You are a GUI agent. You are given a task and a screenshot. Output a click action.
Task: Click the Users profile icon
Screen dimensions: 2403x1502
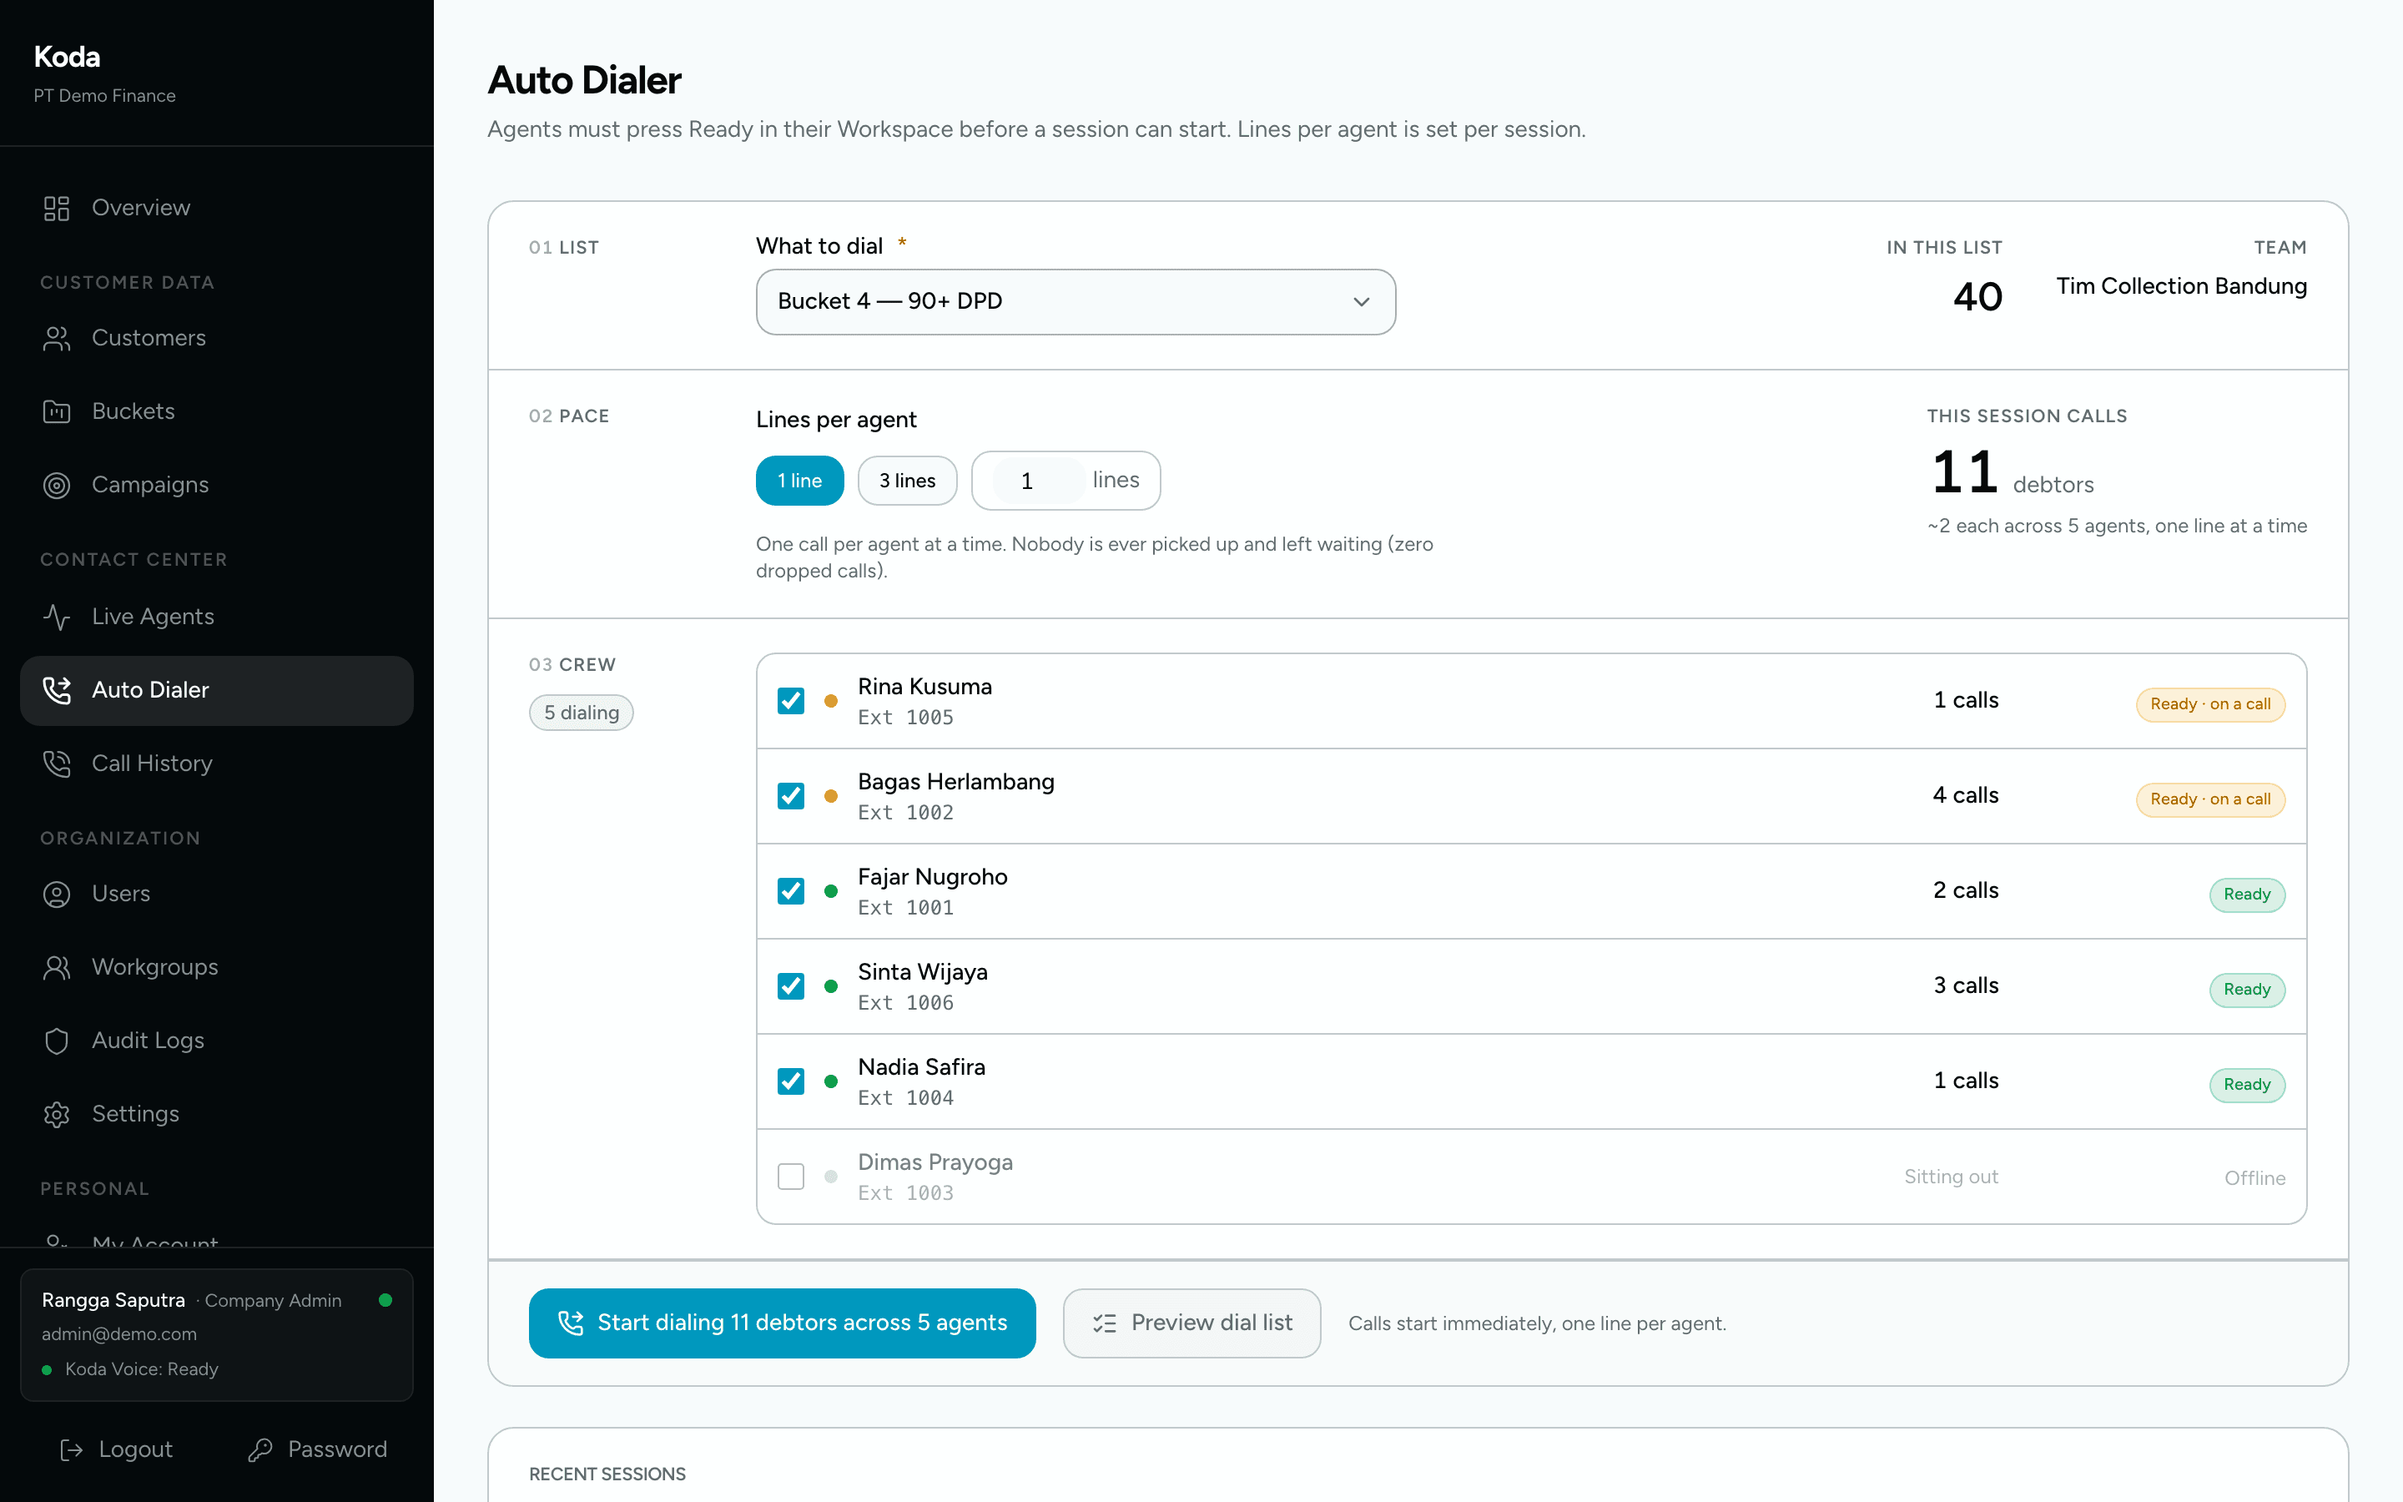(x=57, y=894)
